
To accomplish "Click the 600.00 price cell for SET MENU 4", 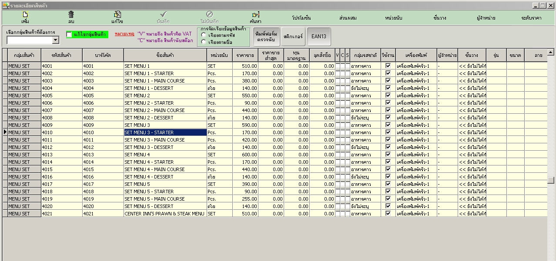I will click(x=245, y=155).
